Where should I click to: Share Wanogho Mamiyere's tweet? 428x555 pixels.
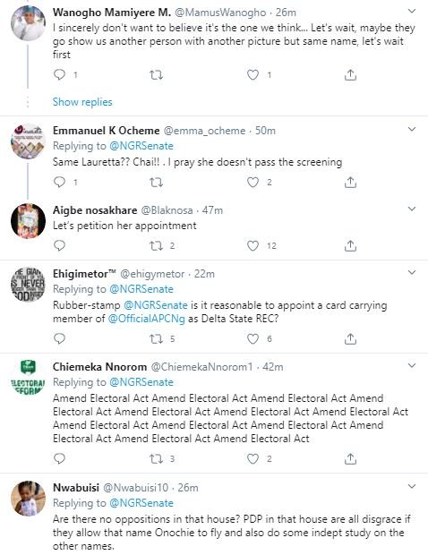tap(350, 74)
